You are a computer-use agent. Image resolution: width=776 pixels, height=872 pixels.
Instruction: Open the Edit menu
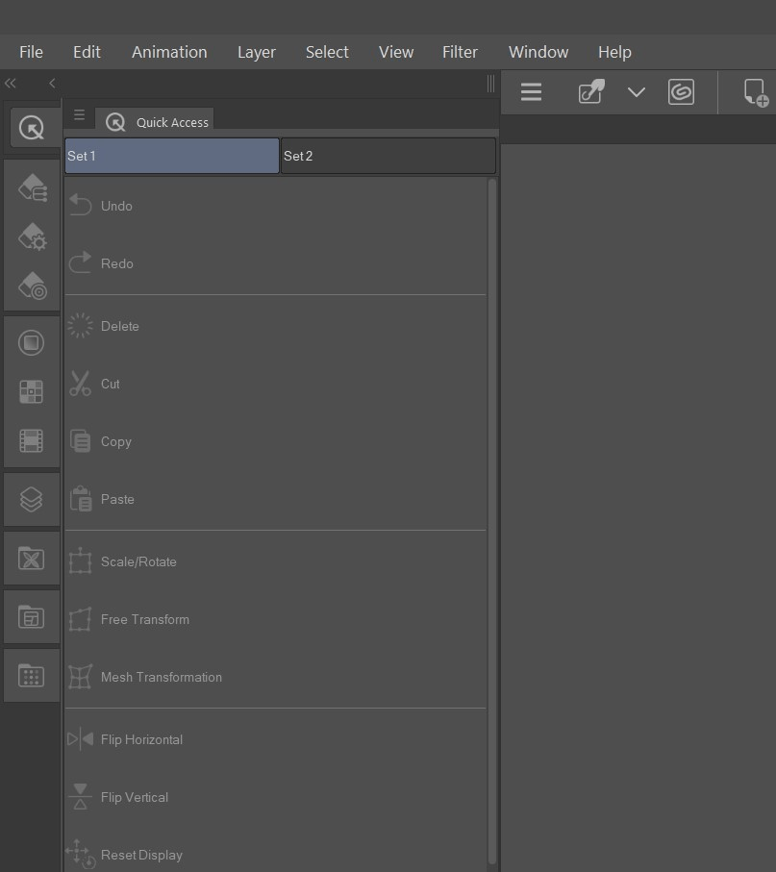(87, 52)
